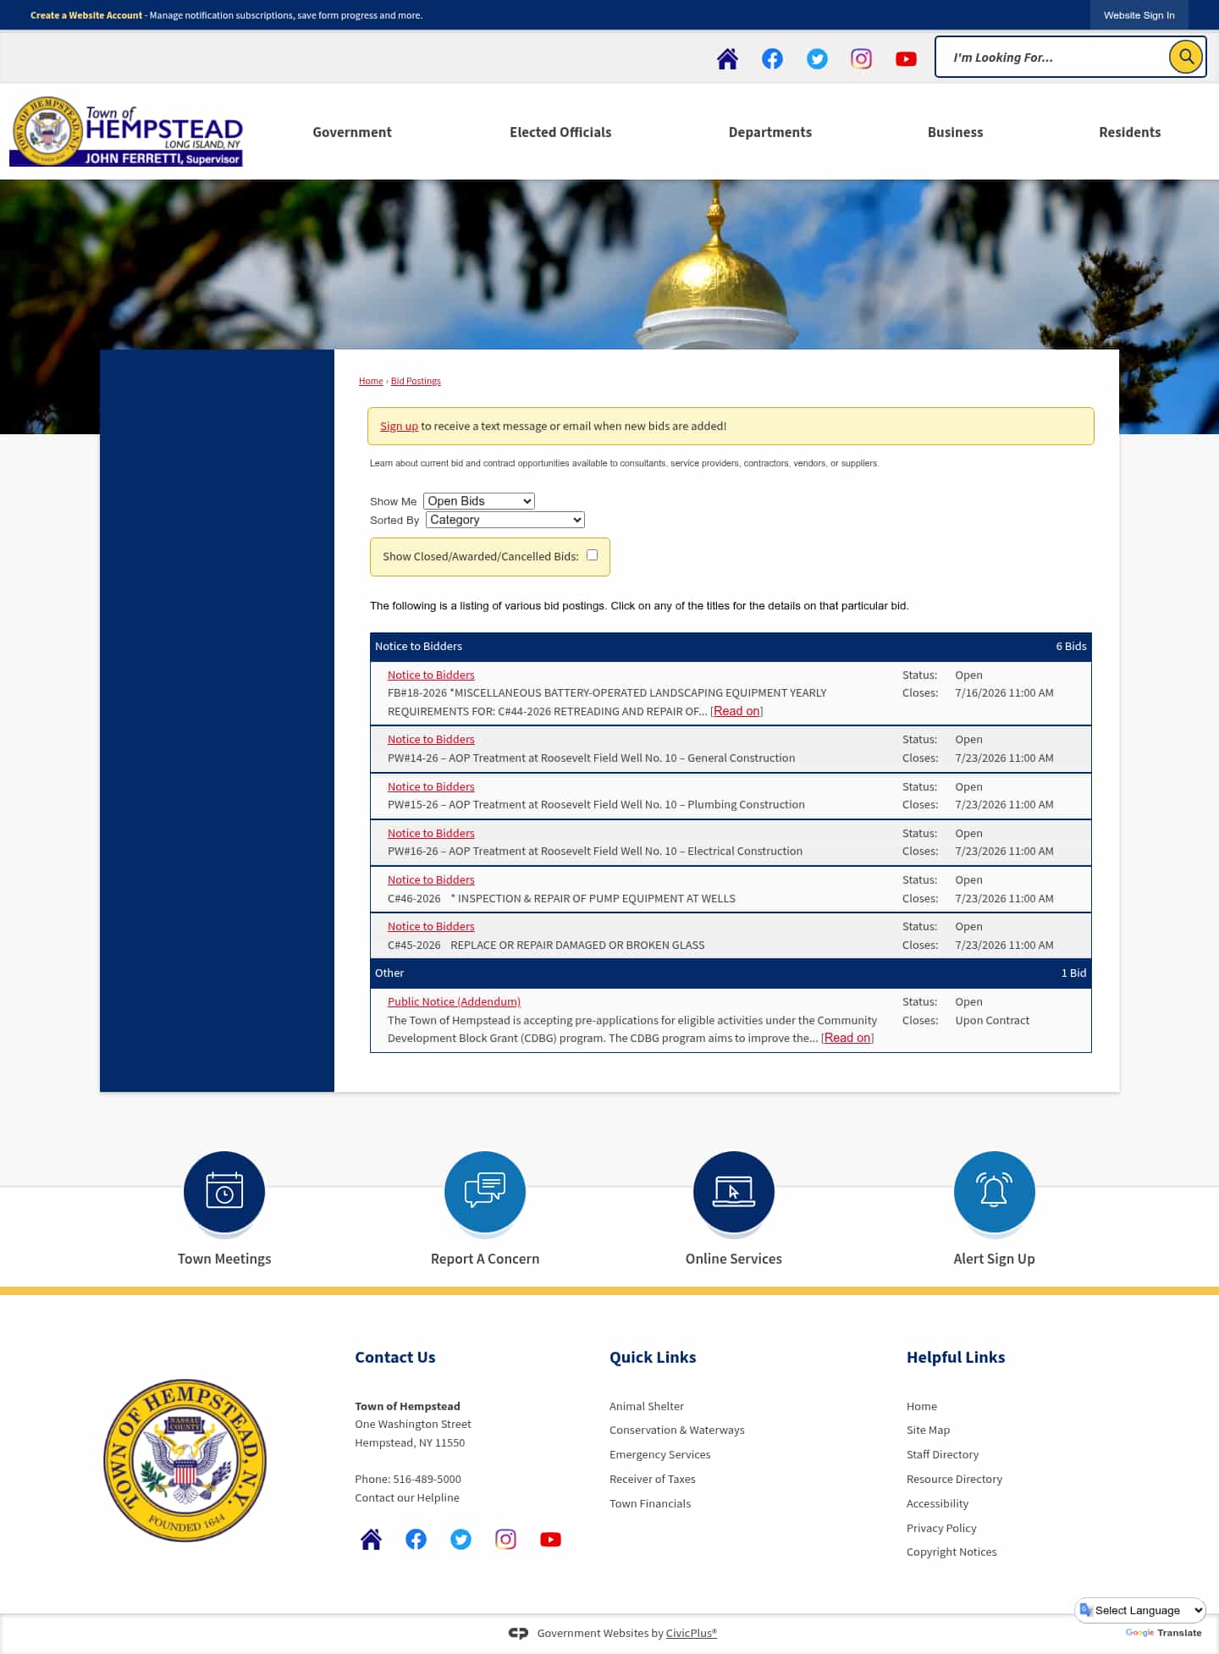Viewport: 1219px width, 1654px height.
Task: Open Instagram icon in top header
Action: point(861,58)
